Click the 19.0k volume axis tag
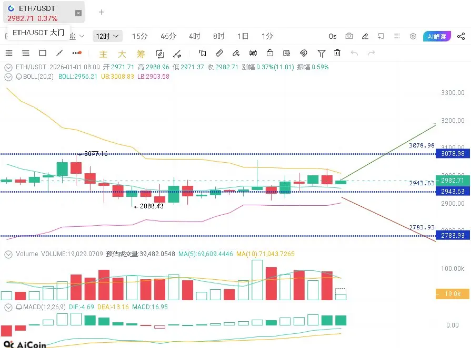 [x=453, y=294]
